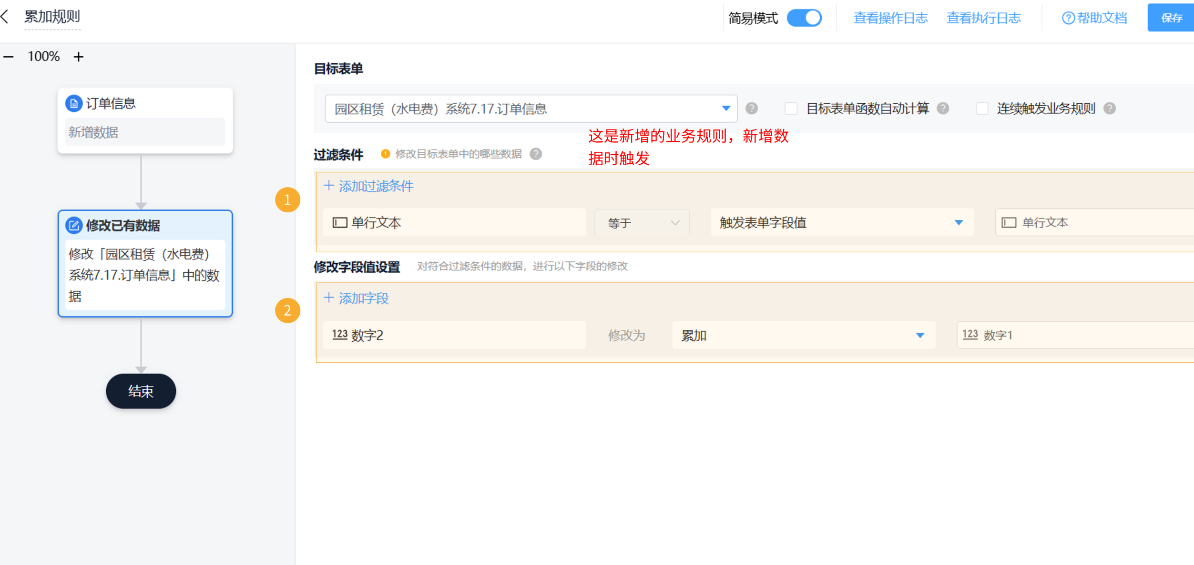Go back using the arrow beside 累加规则
This screenshot has height=565, width=1194.
coord(5,17)
